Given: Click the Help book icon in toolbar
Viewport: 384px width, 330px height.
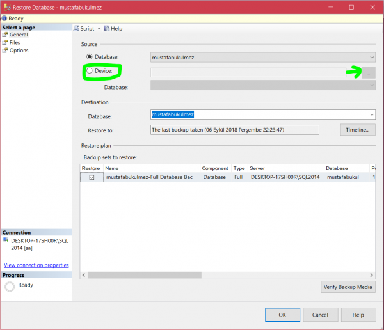Looking at the screenshot, I should click(106, 29).
